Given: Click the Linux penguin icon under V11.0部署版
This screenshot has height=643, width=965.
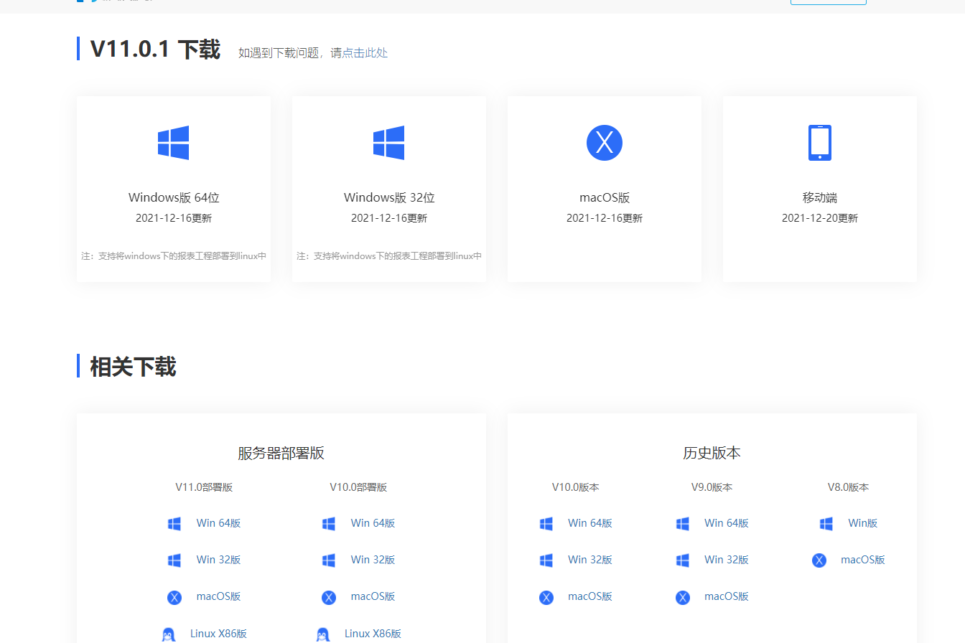Looking at the screenshot, I should click(168, 633).
